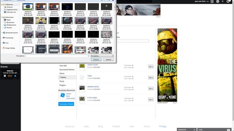This screenshot has width=234, height=131.
Task: Open the Docs developer link
Action: coord(68,96)
